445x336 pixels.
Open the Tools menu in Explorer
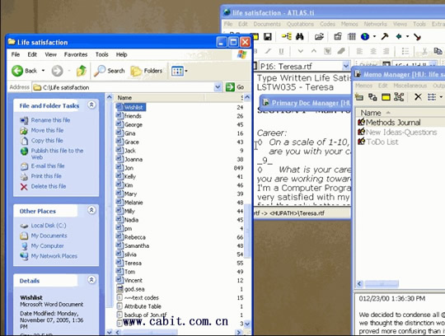click(101, 54)
